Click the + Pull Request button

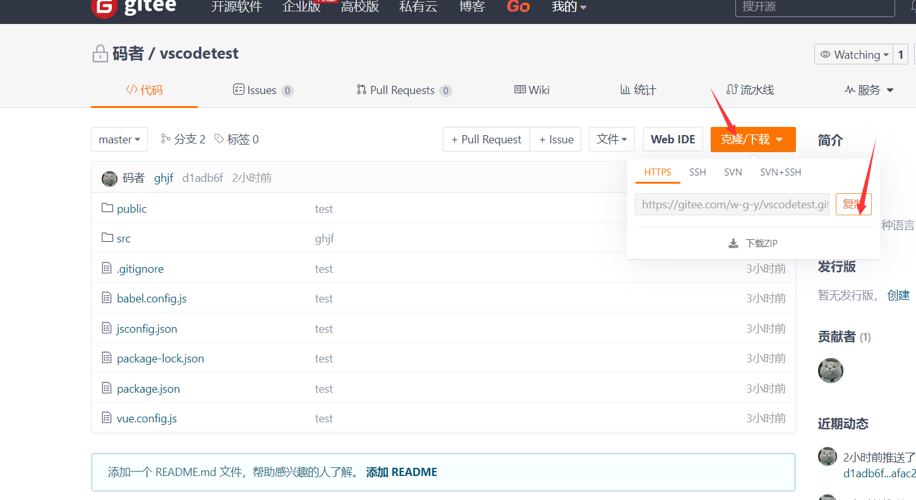(x=486, y=139)
